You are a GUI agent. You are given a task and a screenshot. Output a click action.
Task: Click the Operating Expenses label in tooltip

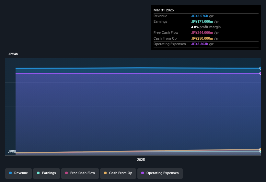(170, 44)
